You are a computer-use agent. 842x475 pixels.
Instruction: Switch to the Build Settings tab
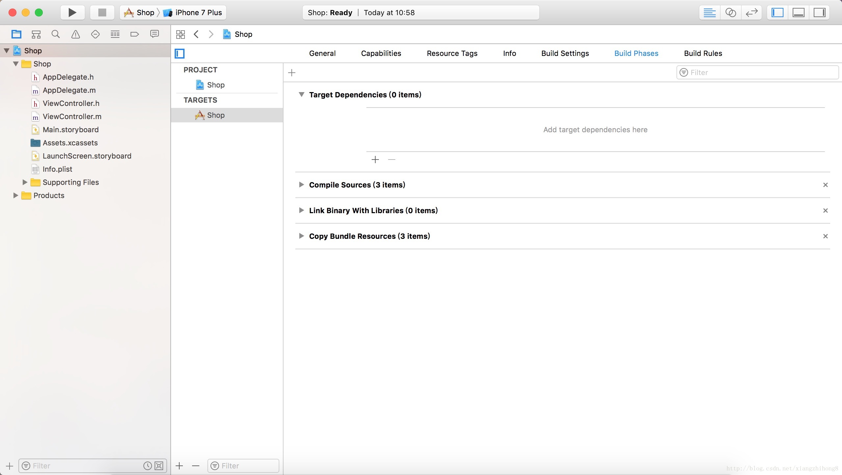[565, 53]
